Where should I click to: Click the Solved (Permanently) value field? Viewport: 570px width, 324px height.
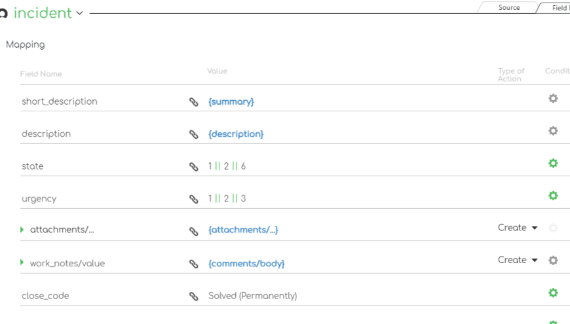pos(252,296)
